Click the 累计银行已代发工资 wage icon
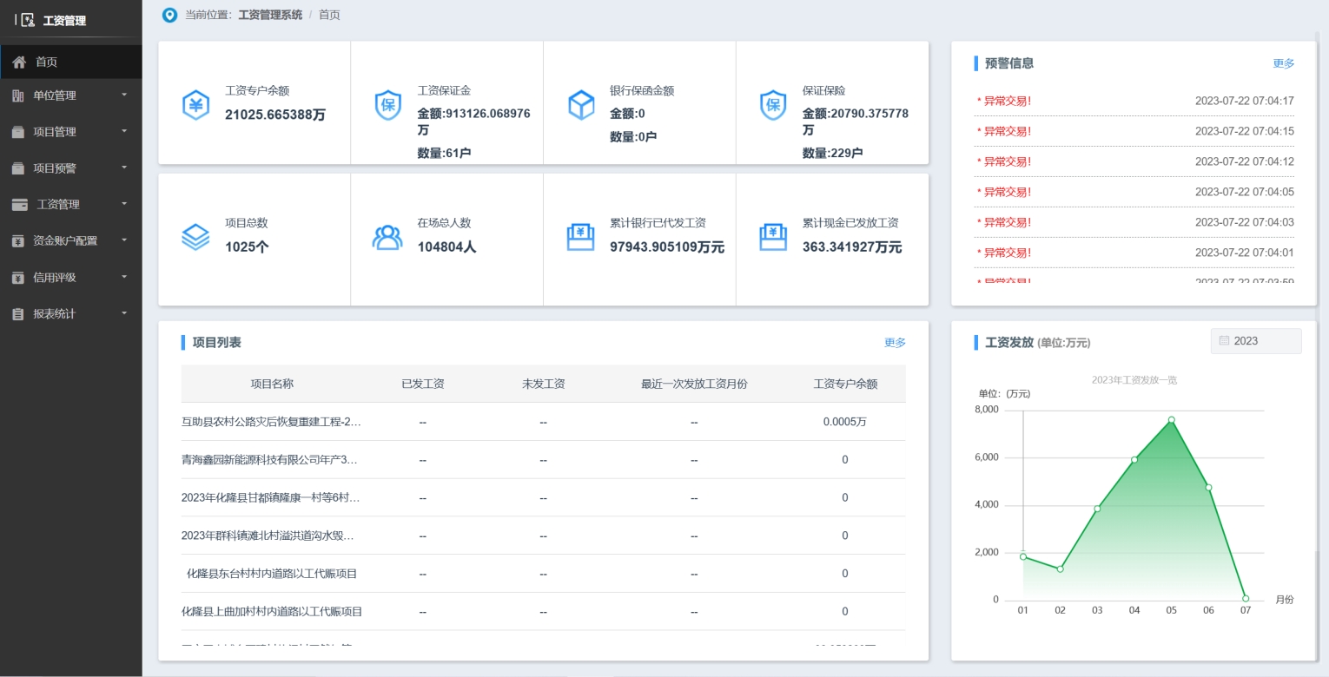The width and height of the screenshot is (1329, 677). (580, 234)
